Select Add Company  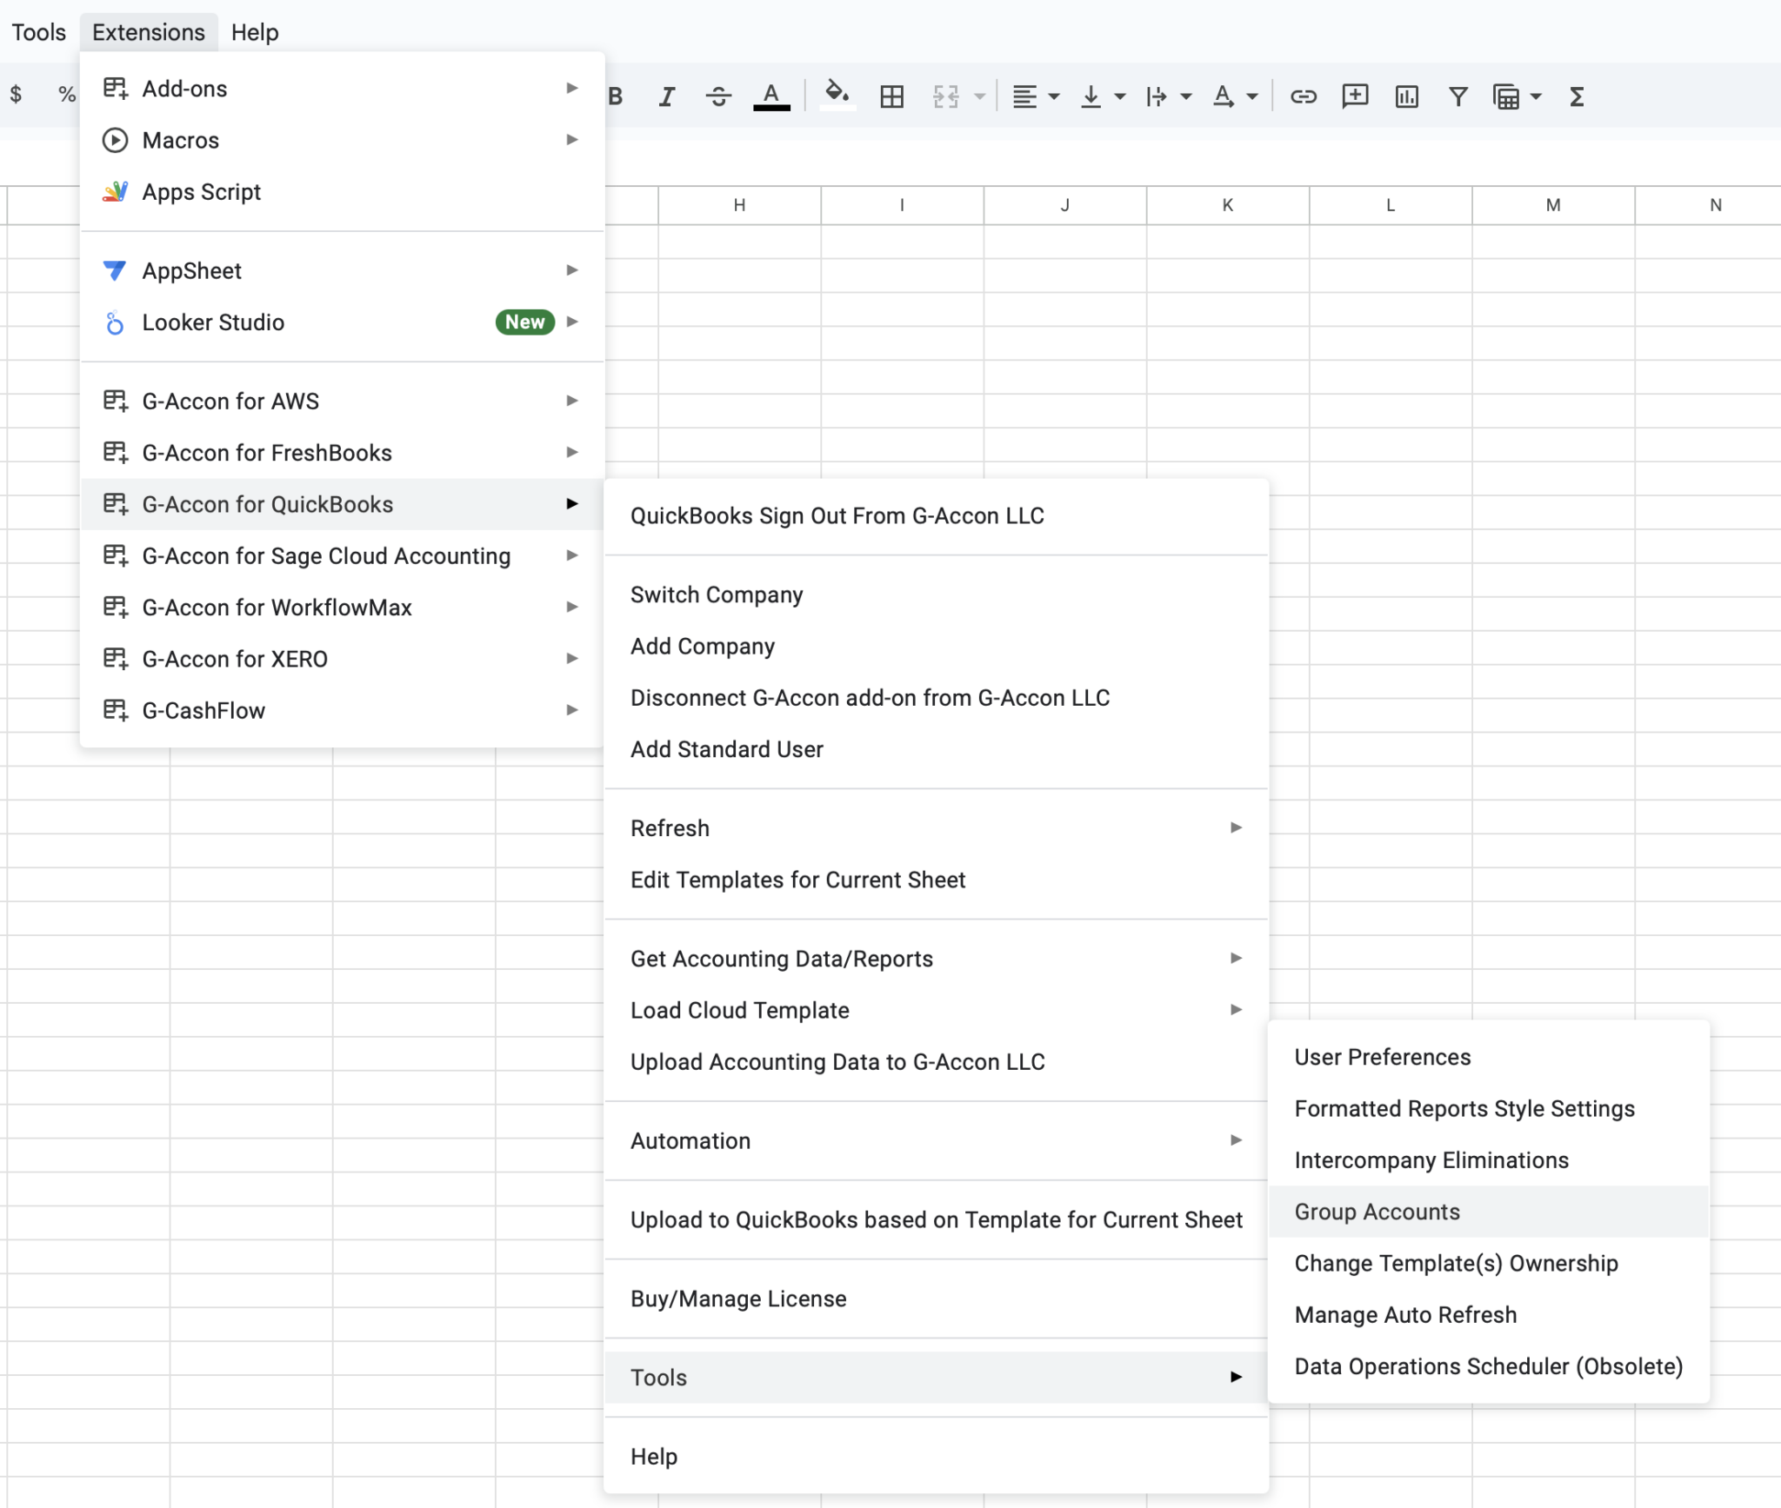coord(937,646)
